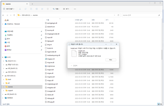Go back with the left arrow
164x106 pixels.
coord(3,15)
